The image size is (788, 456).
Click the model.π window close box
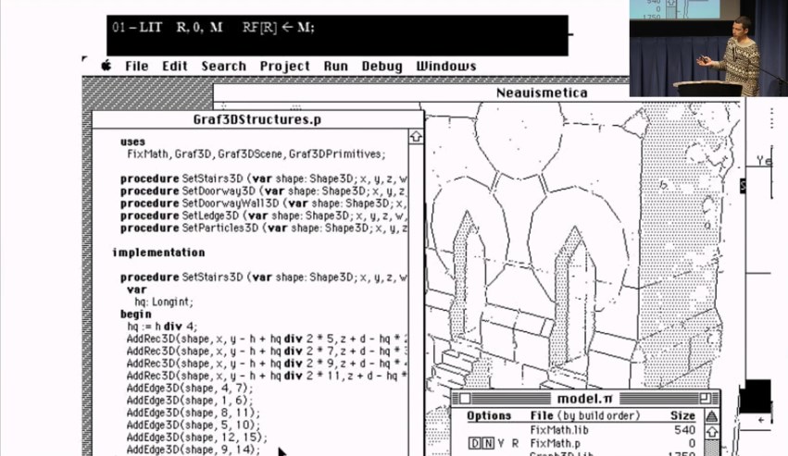coord(466,398)
